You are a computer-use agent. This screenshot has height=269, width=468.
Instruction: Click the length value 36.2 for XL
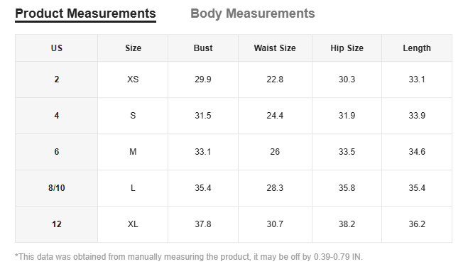coord(417,224)
